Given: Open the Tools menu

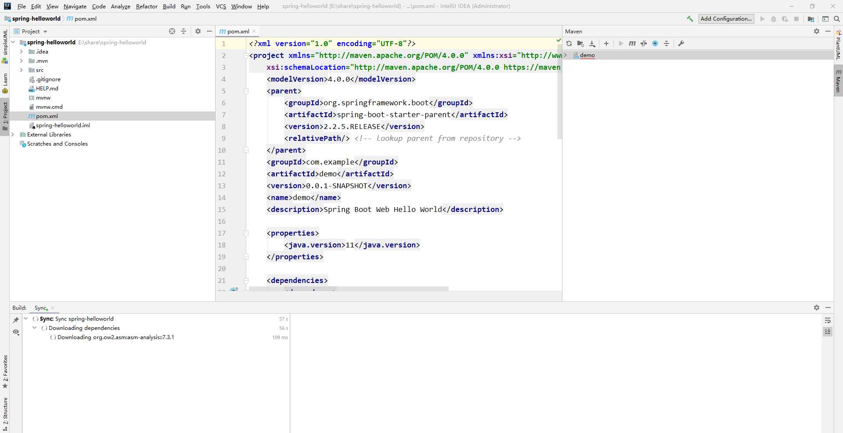Looking at the screenshot, I should [203, 6].
